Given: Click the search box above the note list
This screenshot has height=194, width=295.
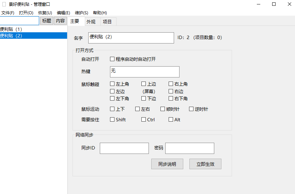Looking at the screenshot, I should tap(19, 21).
